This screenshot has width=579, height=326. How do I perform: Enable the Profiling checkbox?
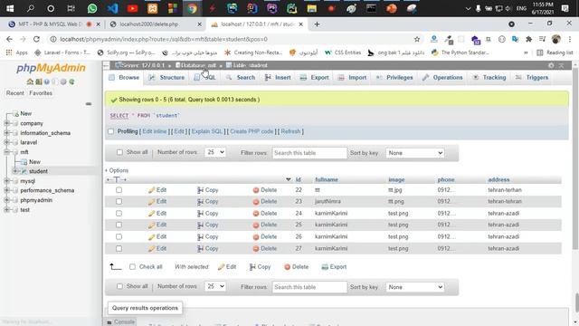pos(110,131)
